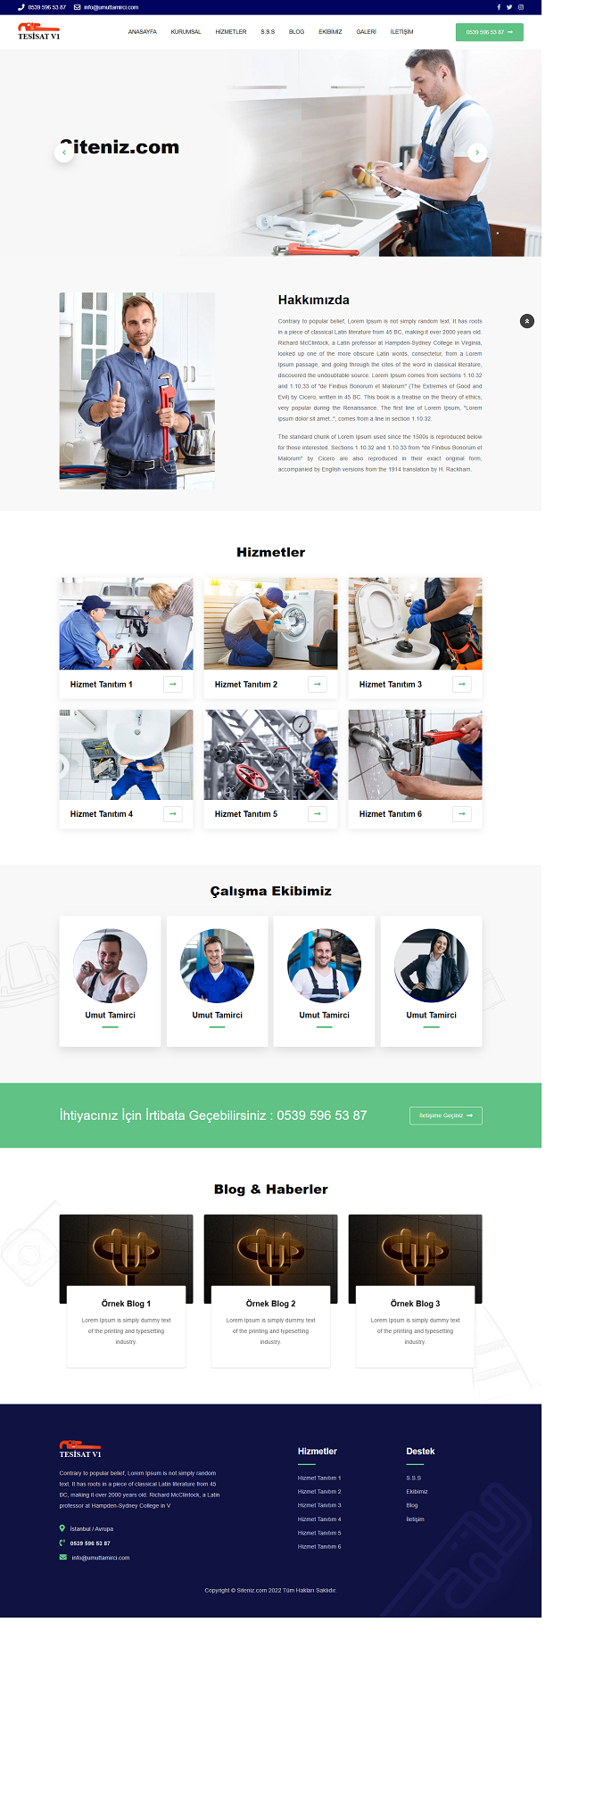This screenshot has height=1795, width=595.
Task: Open the Instagram icon in top bar
Action: pyautogui.click(x=521, y=7)
